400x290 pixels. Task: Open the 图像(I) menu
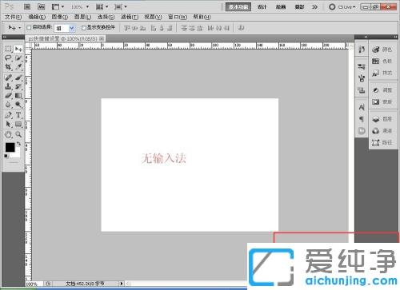[60, 17]
